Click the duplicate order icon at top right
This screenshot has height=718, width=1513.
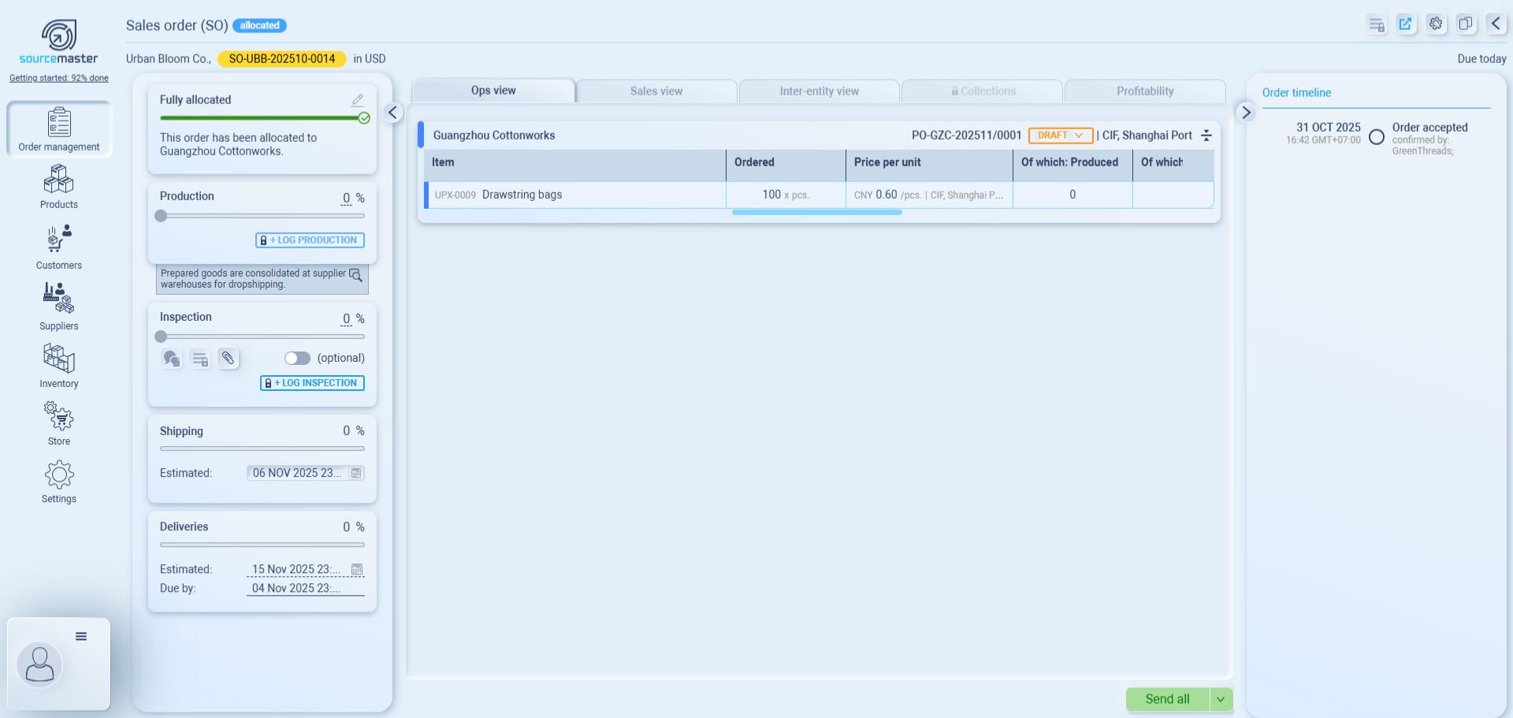(1465, 24)
